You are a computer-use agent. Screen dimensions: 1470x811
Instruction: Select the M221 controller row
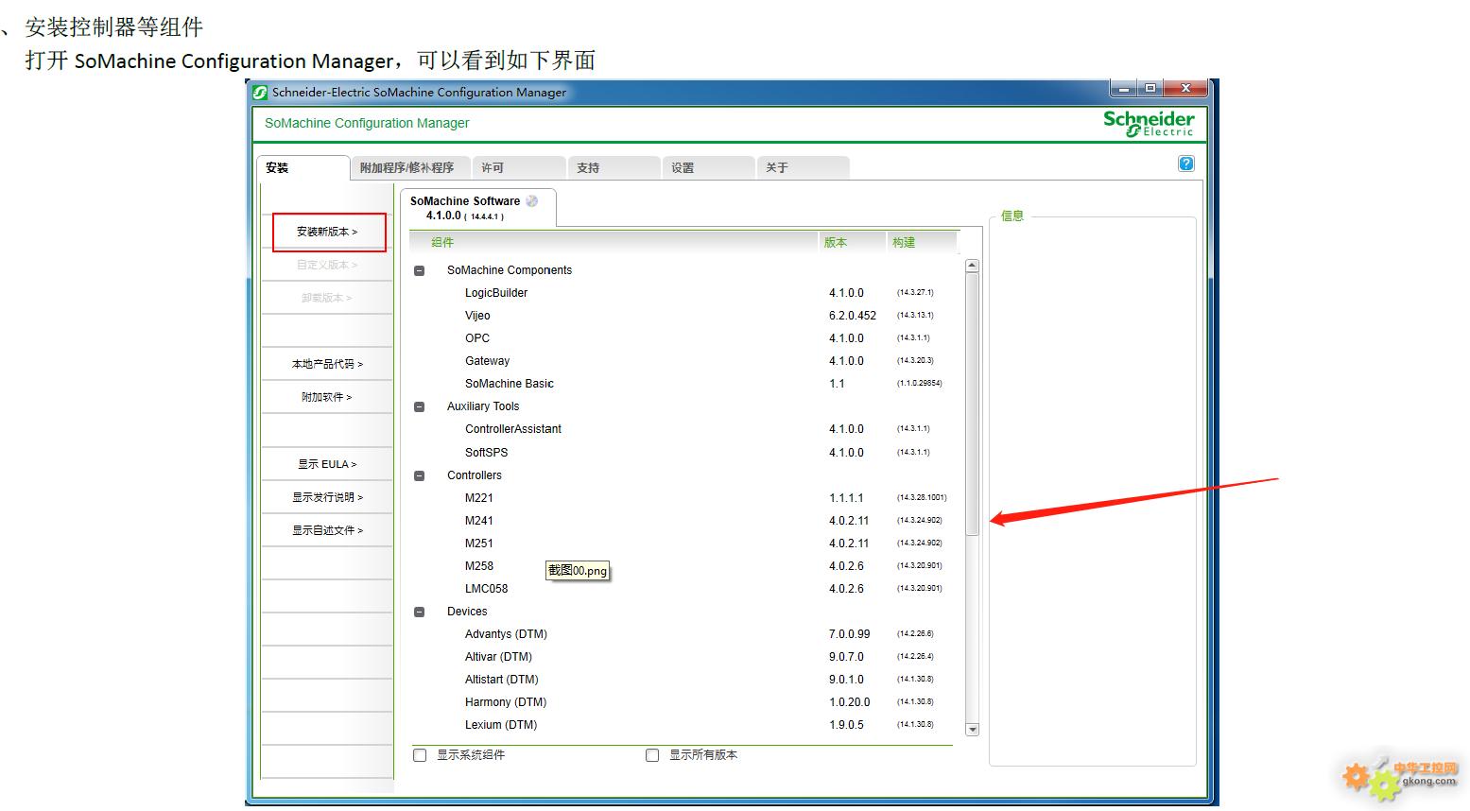coord(687,498)
